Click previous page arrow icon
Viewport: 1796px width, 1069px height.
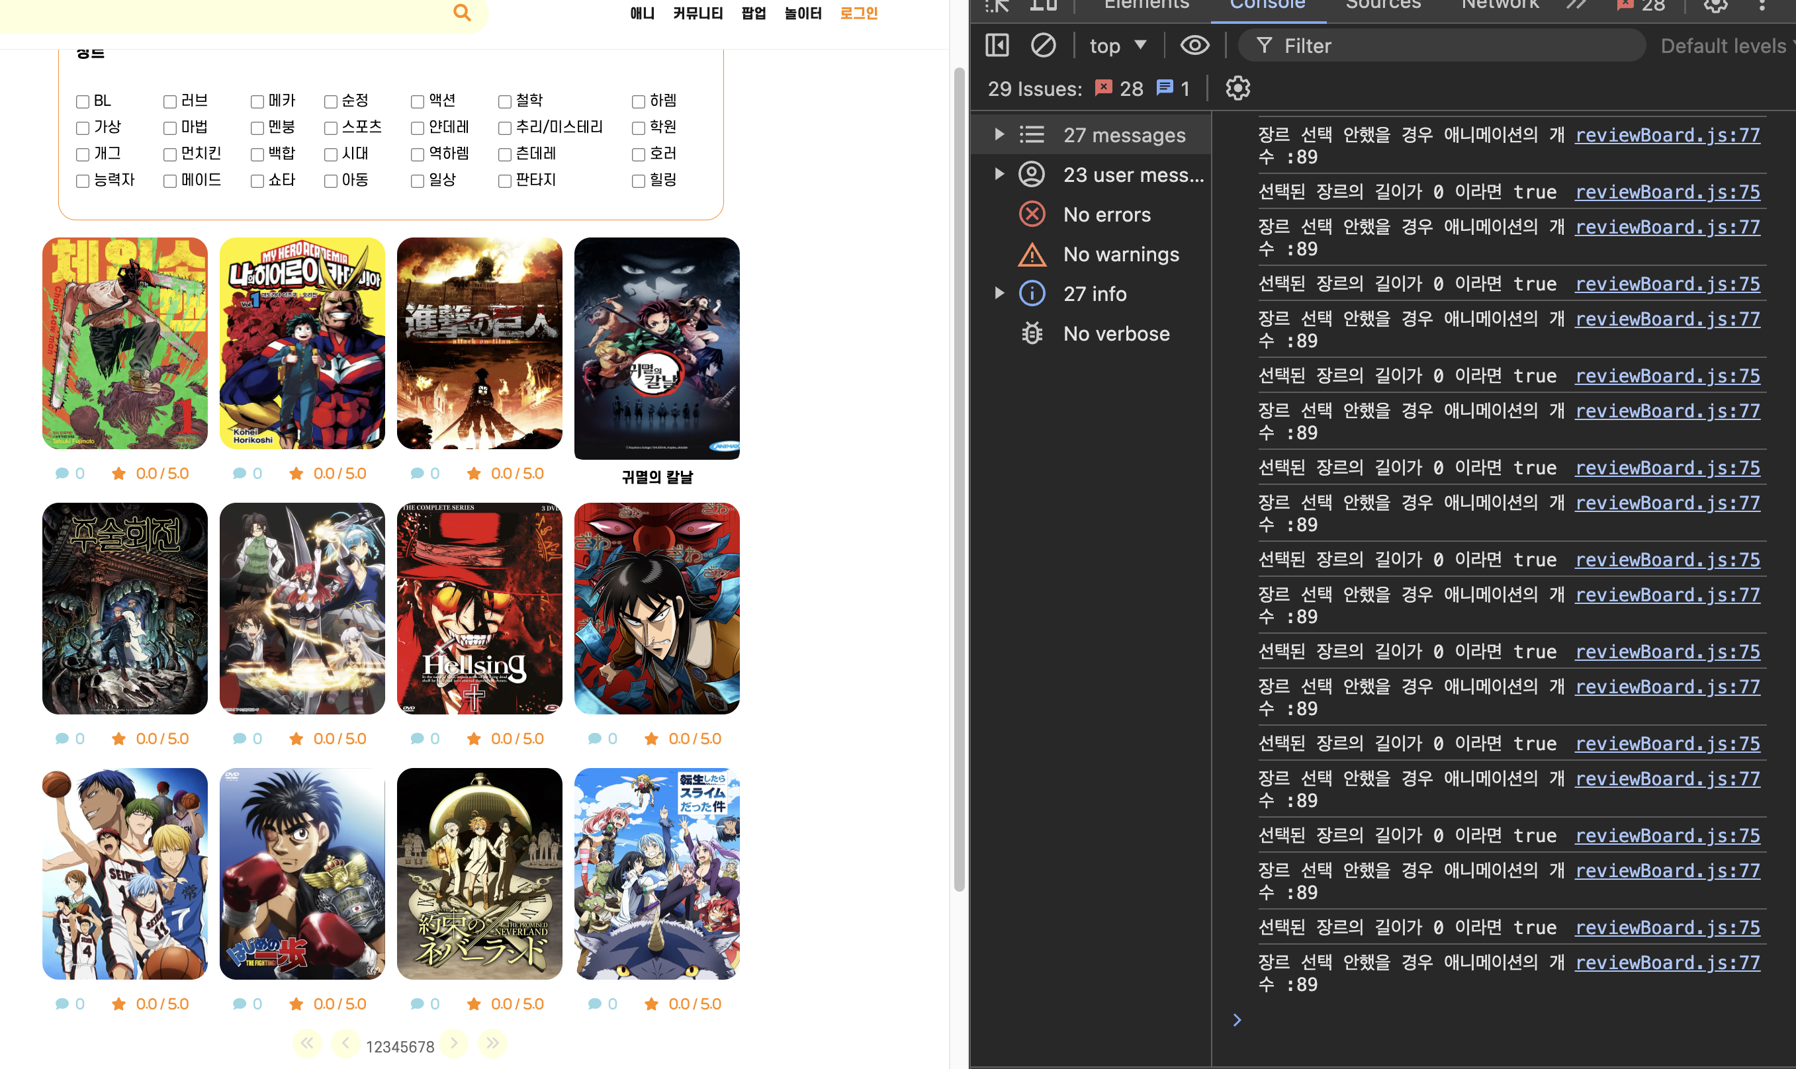click(346, 1043)
